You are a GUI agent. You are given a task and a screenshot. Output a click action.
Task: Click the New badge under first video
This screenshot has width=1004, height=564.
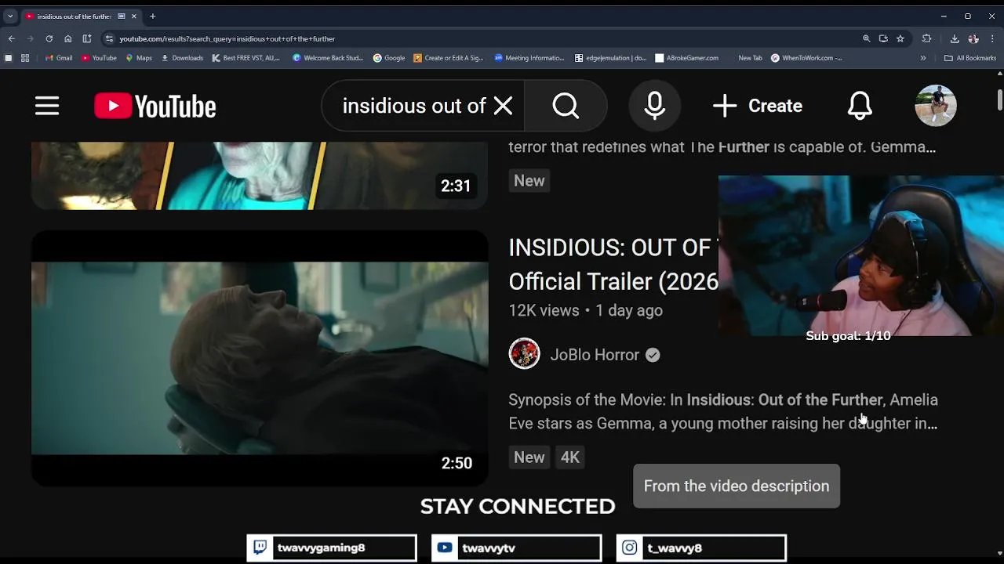[529, 181]
